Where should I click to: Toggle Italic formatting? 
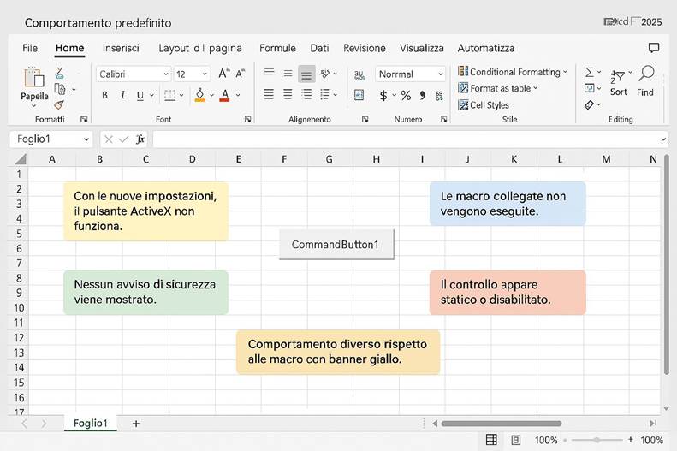122,95
